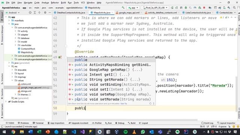Choose GoogleMap getmMap() completion suggestion
The image size is (240, 135).
coord(111,70)
